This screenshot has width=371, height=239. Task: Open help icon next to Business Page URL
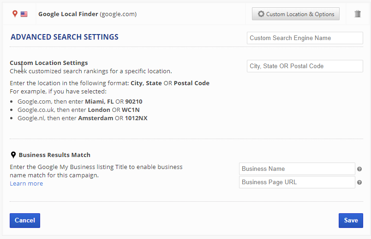pos(359,182)
